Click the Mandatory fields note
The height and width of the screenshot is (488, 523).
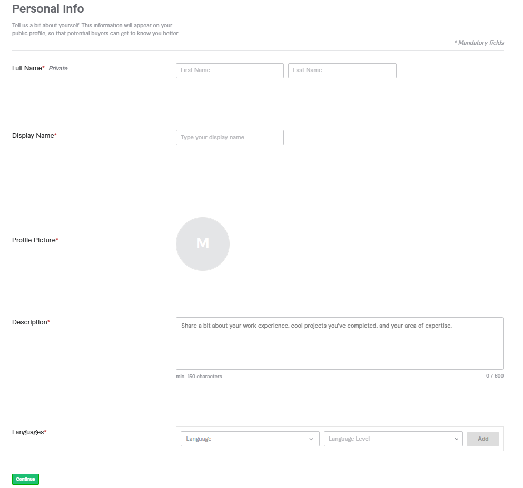479,43
